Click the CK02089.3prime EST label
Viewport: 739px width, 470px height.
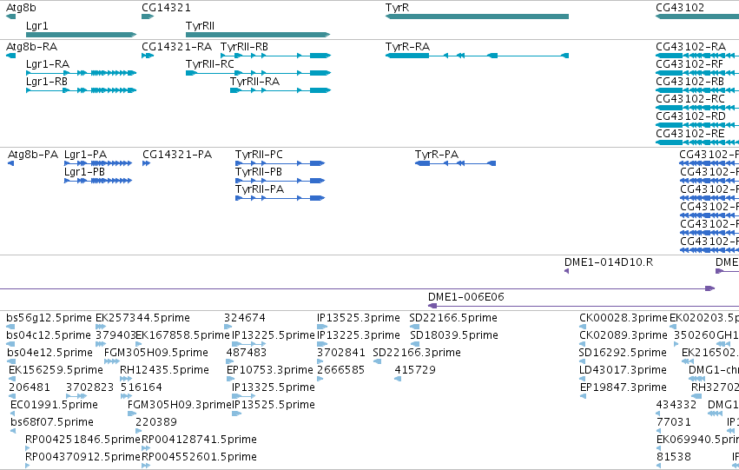[624, 335]
